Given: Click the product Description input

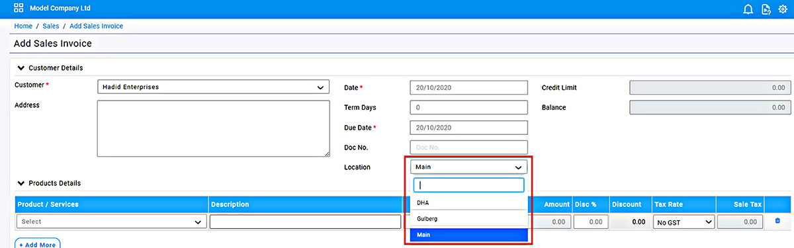Looking at the screenshot, I should click(305, 222).
